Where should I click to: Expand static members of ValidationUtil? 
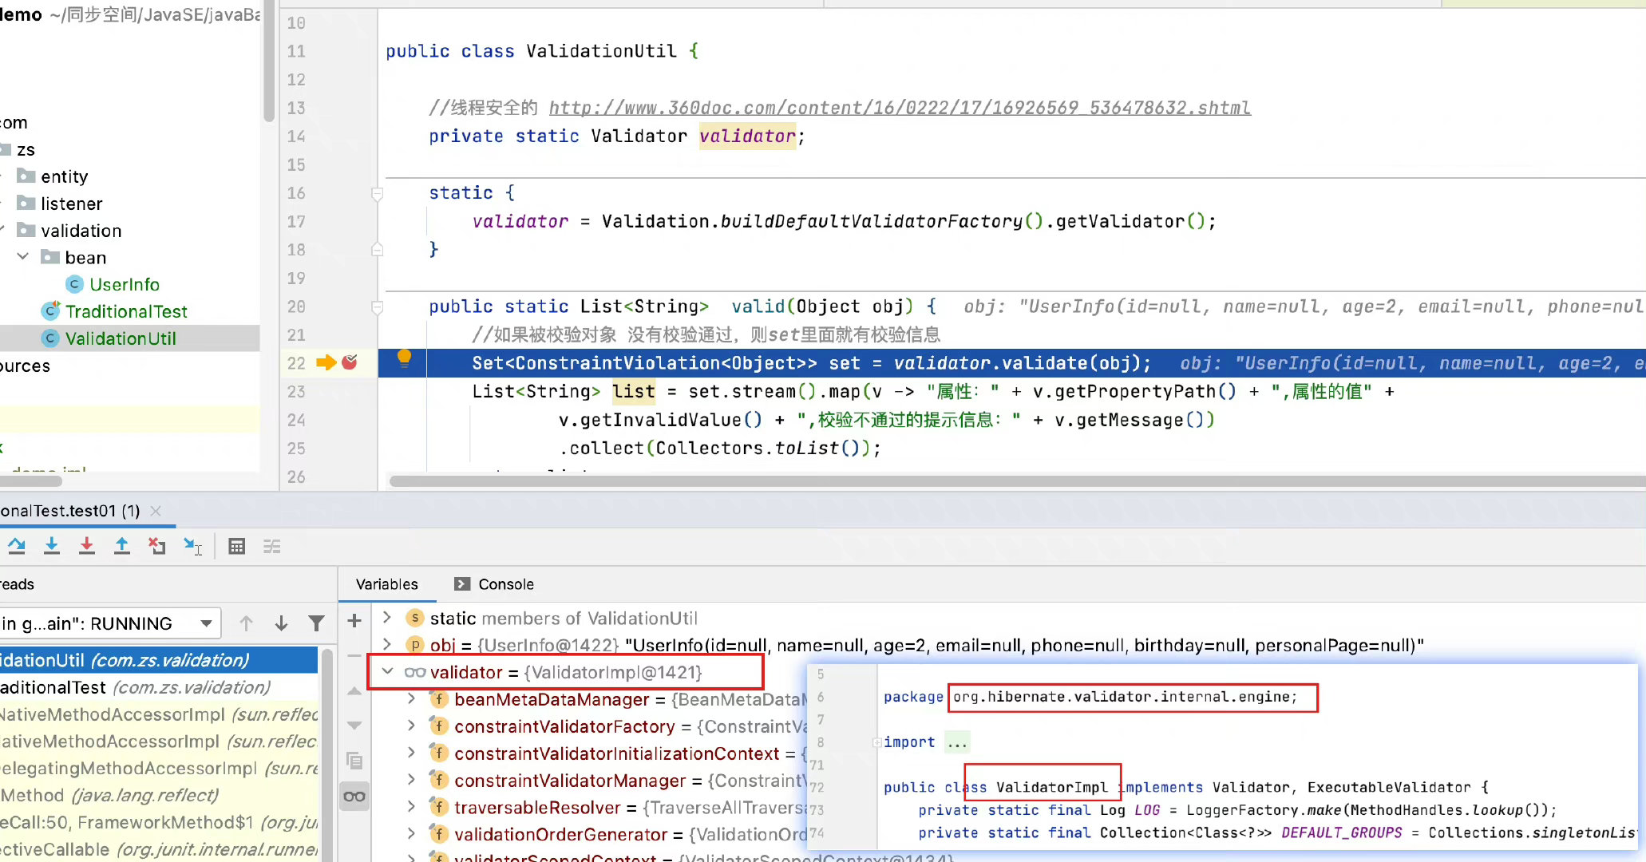[387, 618]
